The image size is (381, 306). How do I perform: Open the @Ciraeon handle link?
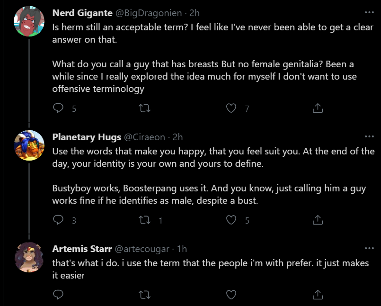click(x=144, y=137)
